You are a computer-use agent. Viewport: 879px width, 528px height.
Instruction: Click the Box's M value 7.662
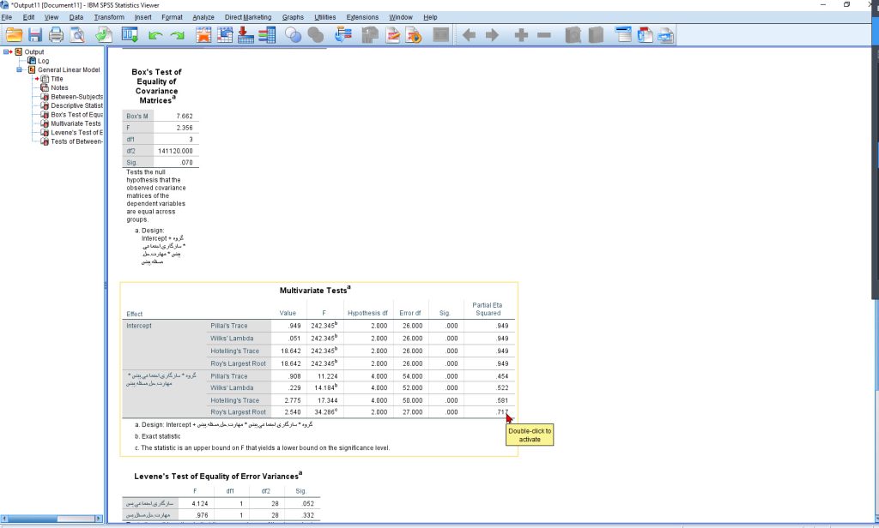185,117
